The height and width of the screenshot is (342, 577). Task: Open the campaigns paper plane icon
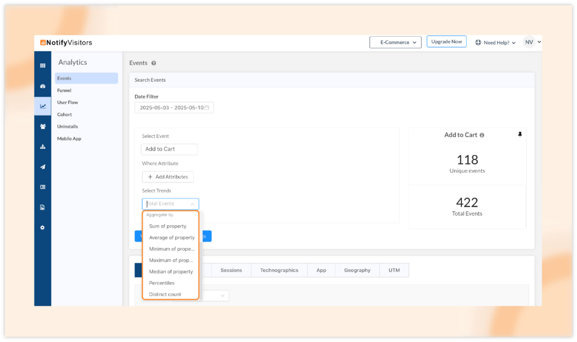[43, 167]
